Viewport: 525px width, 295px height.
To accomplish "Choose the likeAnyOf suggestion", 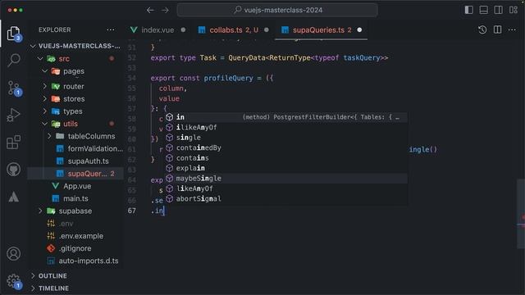I will (286, 188).
